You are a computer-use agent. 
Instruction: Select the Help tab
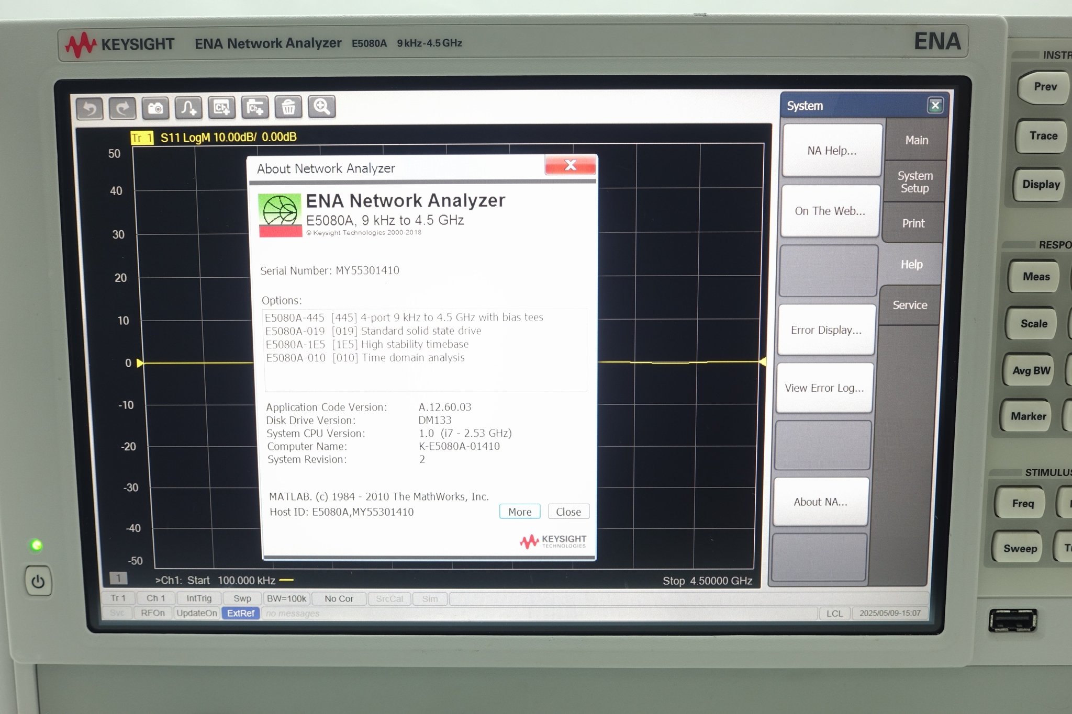click(911, 264)
